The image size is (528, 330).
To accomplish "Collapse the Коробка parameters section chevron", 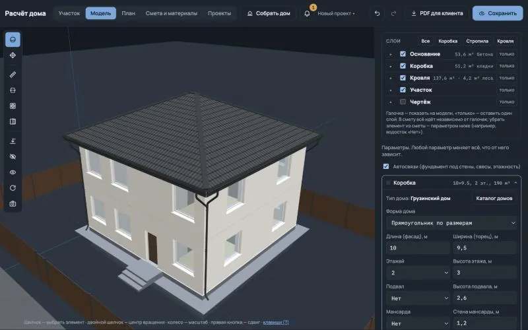I will click(515, 183).
